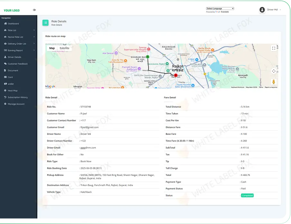Click the Completed status badge
The width and height of the screenshot is (291, 224).
pyautogui.click(x=247, y=195)
